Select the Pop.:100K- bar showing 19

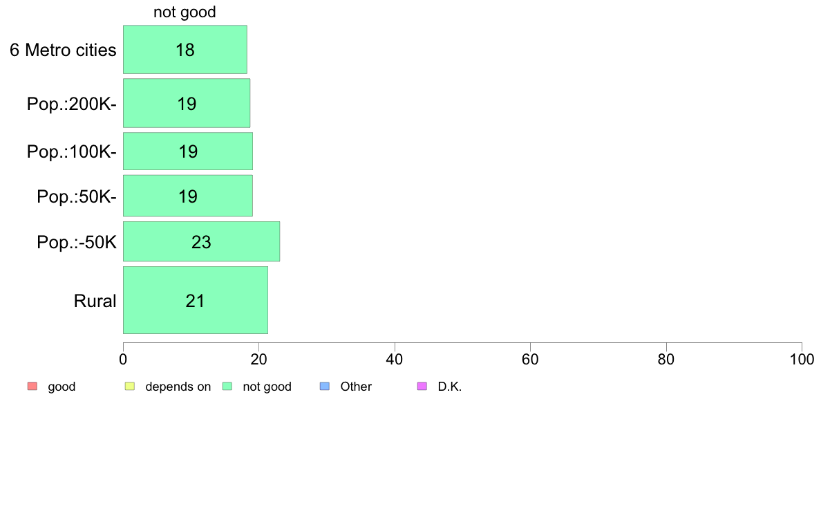click(188, 151)
